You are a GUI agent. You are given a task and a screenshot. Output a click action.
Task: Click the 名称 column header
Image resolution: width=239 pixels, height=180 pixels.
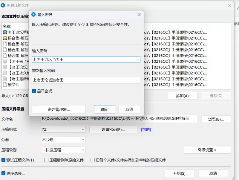tap(7, 26)
